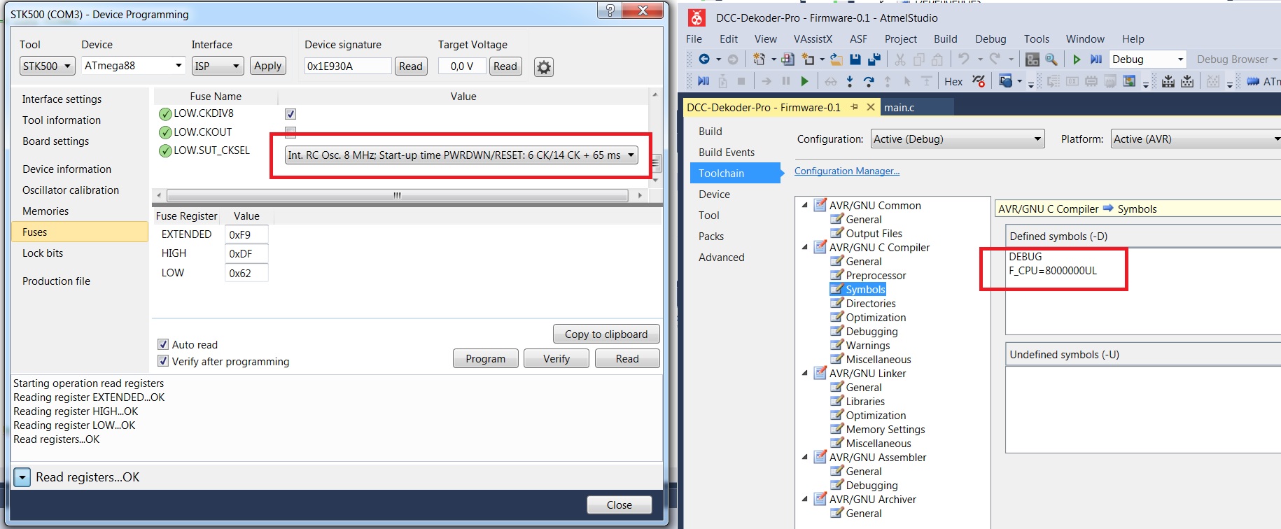Screen dimensions: 1281x529
Task: Click Read next to Target Voltage
Action: pos(505,66)
